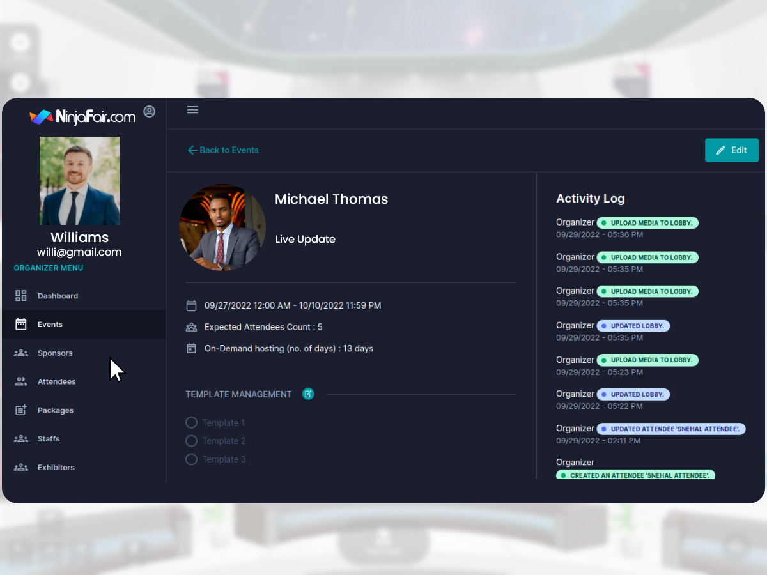This screenshot has height=575, width=767.
Task: Open the user account icon beside logo
Action: tap(149, 112)
